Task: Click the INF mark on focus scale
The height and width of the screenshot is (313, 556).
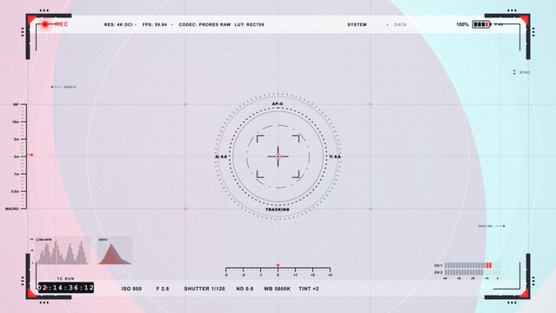Action: coord(16,104)
